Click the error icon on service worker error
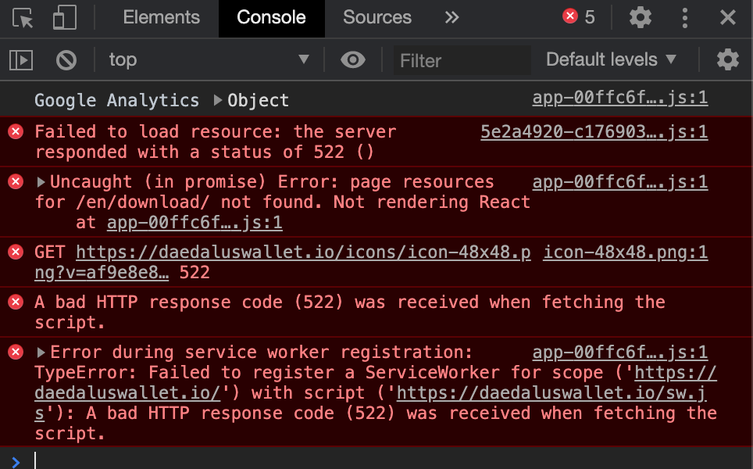The width and height of the screenshot is (753, 469). (16, 353)
